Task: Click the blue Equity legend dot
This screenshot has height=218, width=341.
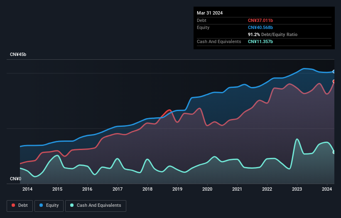Action: click(41, 205)
